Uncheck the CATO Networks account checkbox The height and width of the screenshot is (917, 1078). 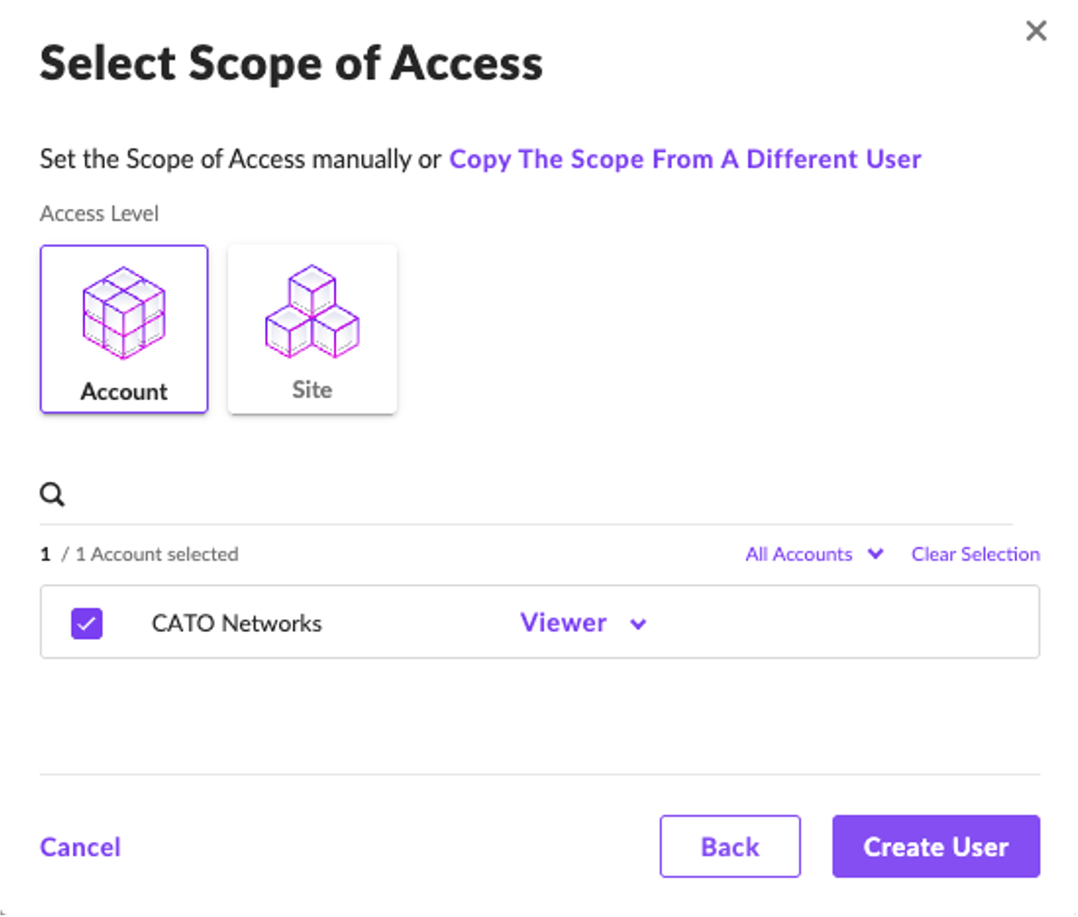(86, 622)
